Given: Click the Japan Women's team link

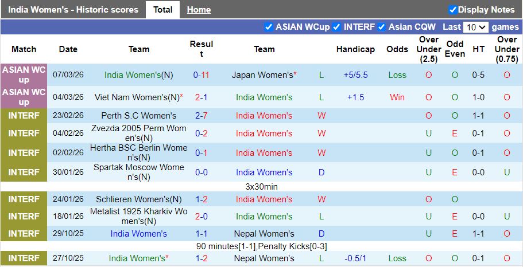Looking at the screenshot, I should click(x=262, y=75).
